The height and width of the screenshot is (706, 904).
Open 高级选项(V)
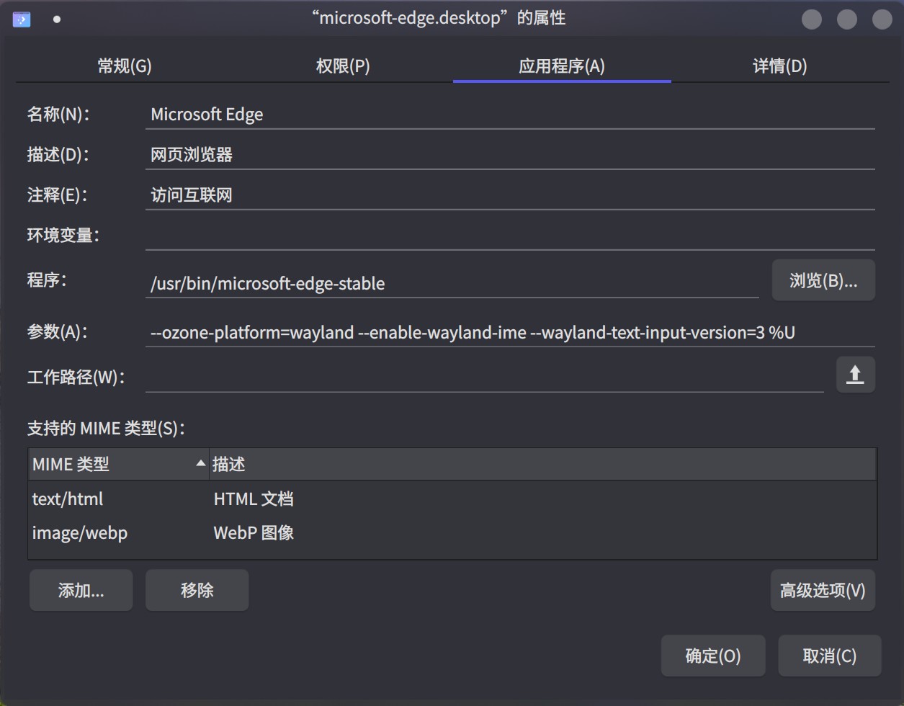pyautogui.click(x=823, y=589)
